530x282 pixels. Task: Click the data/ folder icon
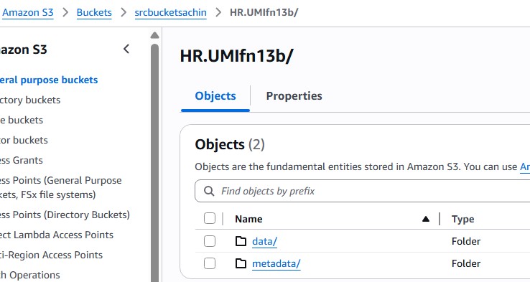241,241
